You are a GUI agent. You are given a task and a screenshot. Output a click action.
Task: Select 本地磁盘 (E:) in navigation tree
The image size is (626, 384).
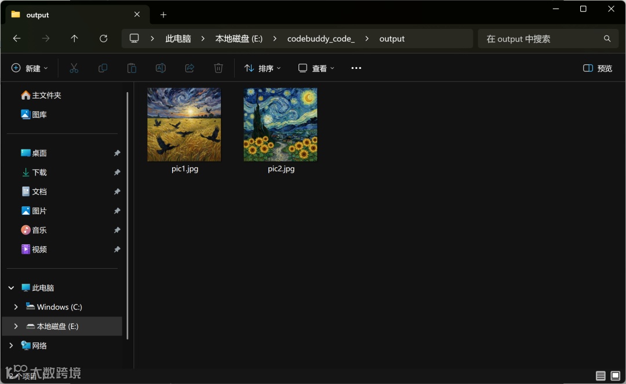52,326
